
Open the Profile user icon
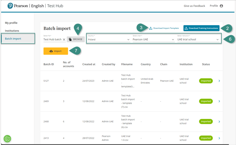pyautogui.click(x=221, y=6)
